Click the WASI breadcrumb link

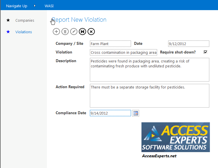click(49, 6)
